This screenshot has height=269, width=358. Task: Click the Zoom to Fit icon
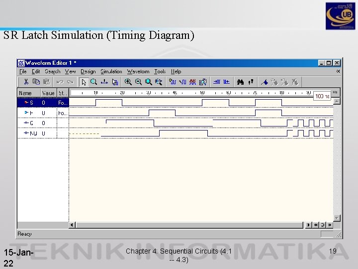point(148,82)
